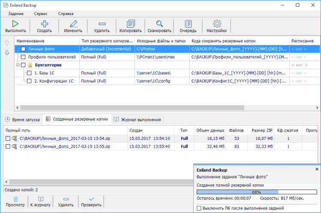Click the Изменить pencil icon
321x213 pixels.
coord(73,24)
